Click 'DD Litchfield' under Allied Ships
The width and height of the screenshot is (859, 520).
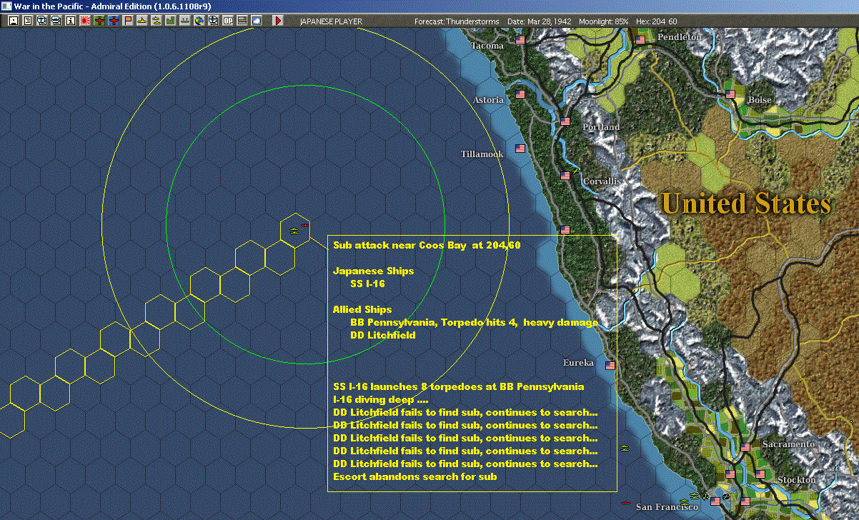[x=382, y=335]
